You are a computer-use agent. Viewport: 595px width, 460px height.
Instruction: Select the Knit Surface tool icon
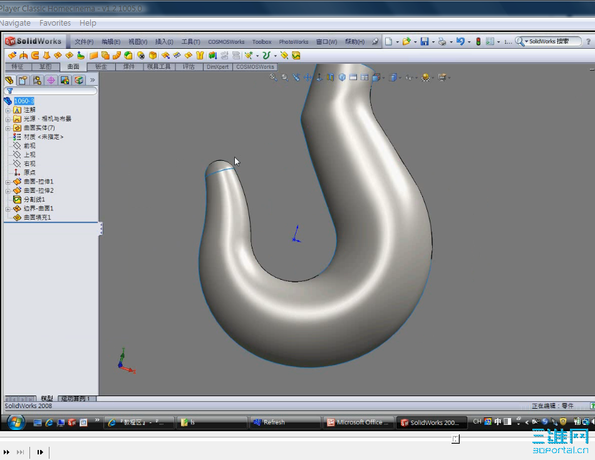point(200,55)
